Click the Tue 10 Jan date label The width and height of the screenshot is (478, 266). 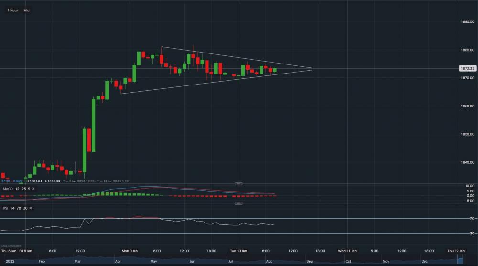pos(239,251)
